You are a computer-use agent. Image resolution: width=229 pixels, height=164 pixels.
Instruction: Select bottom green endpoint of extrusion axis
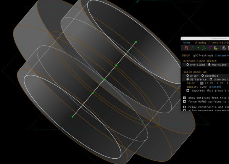click(73, 117)
